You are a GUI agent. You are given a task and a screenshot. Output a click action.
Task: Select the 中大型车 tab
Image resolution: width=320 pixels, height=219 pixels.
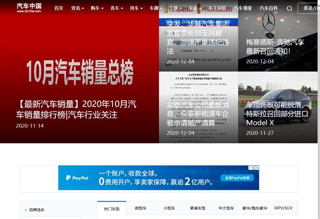(x=226, y=208)
